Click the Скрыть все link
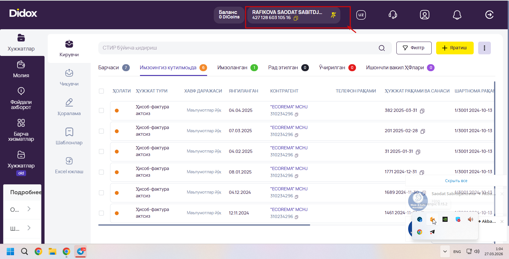This screenshot has width=509, height=259. 456,181
